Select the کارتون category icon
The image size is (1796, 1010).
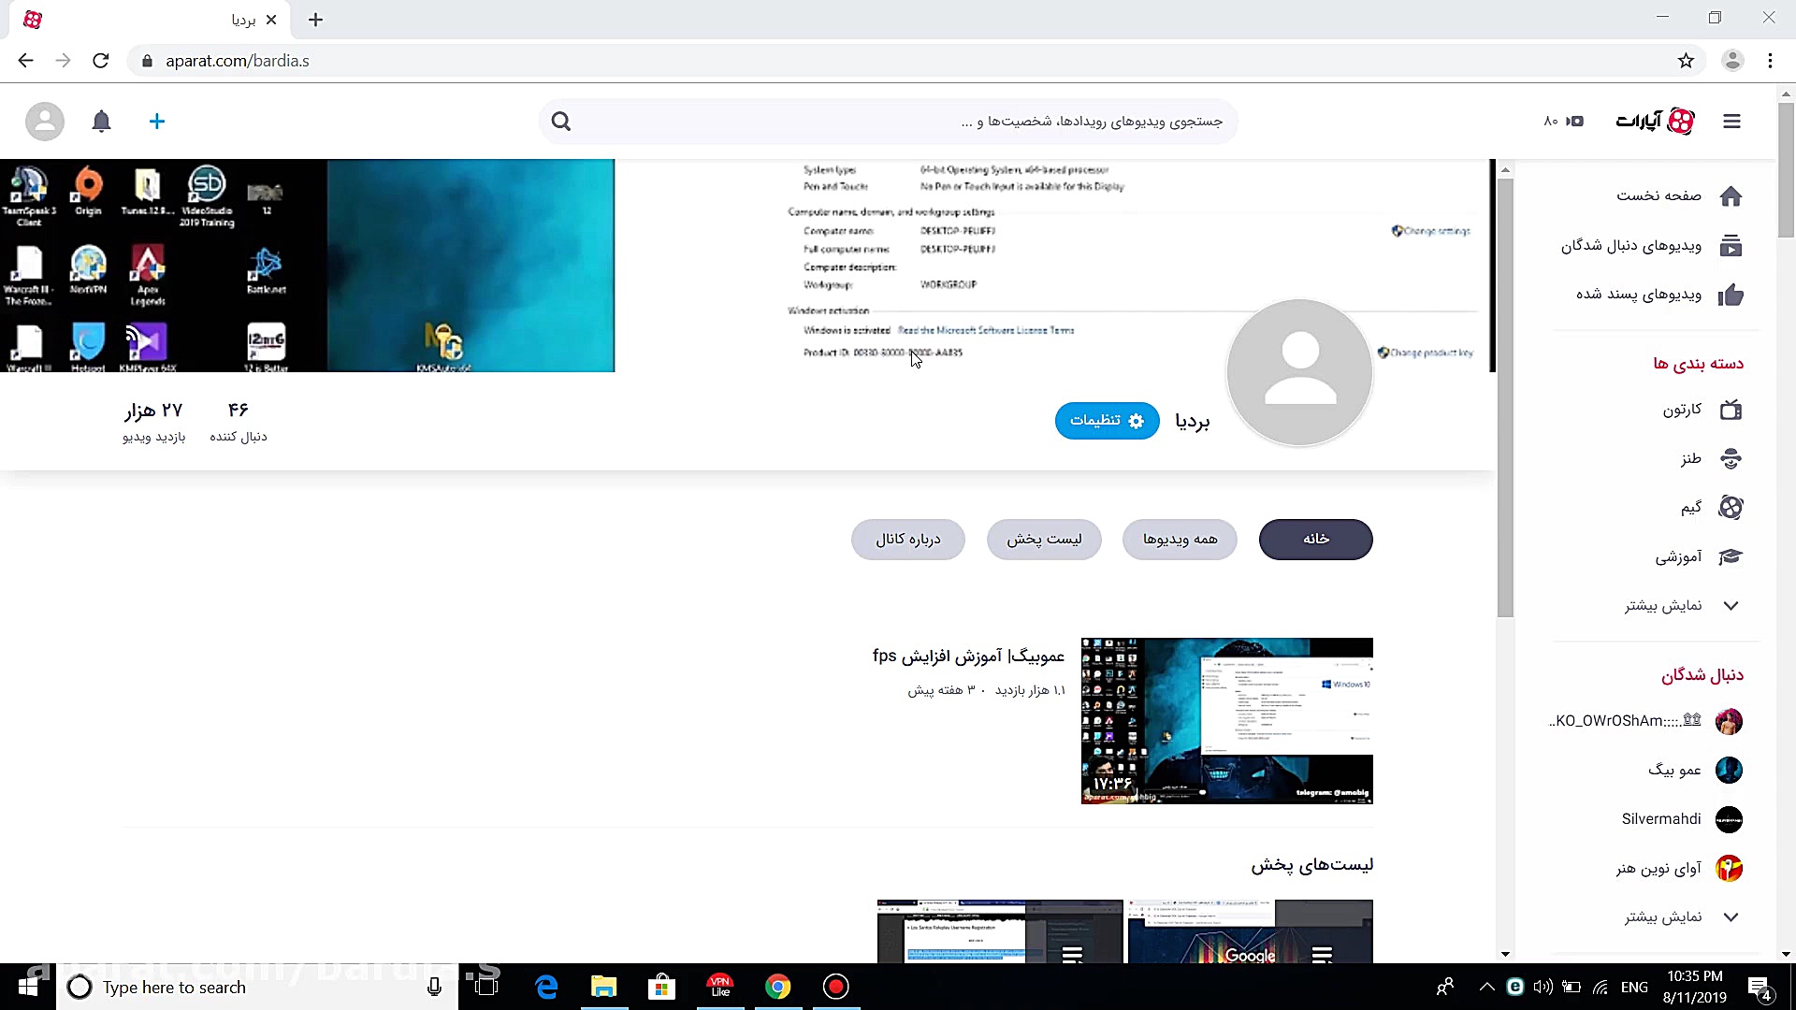point(1731,411)
